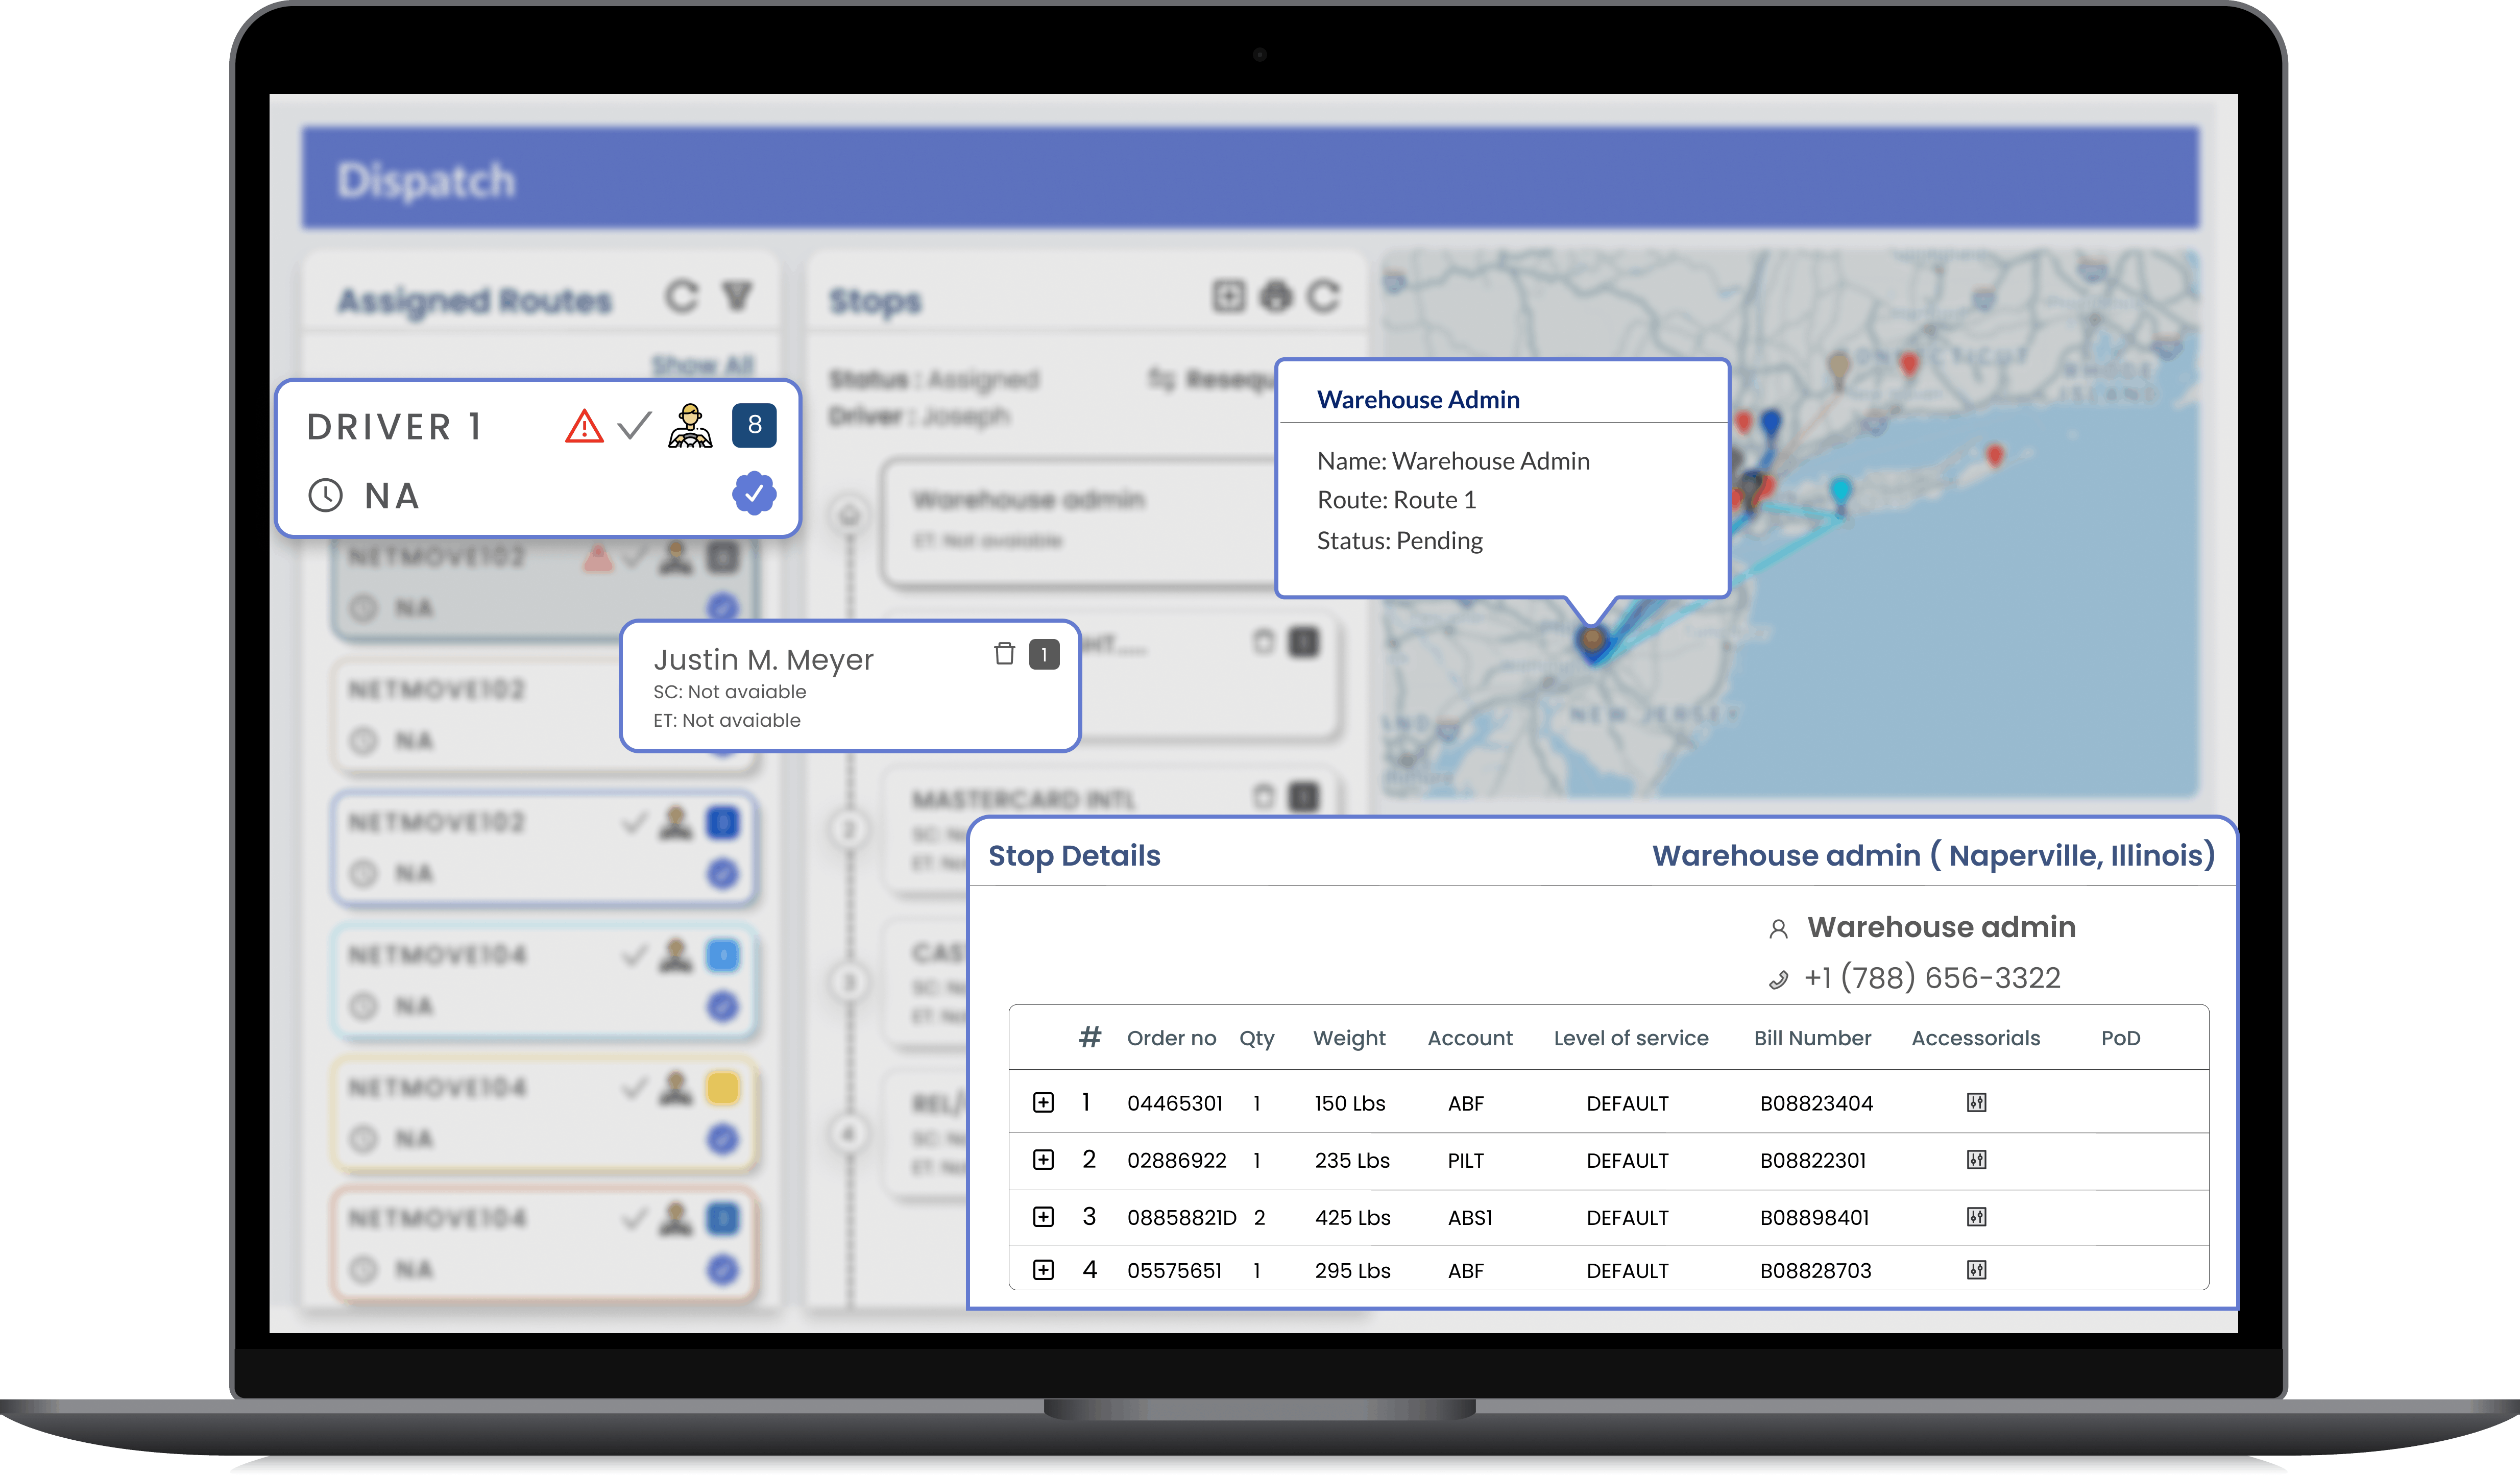Delete the Justin M. Meyer stop
This screenshot has width=2520, height=1475.
tap(1005, 654)
